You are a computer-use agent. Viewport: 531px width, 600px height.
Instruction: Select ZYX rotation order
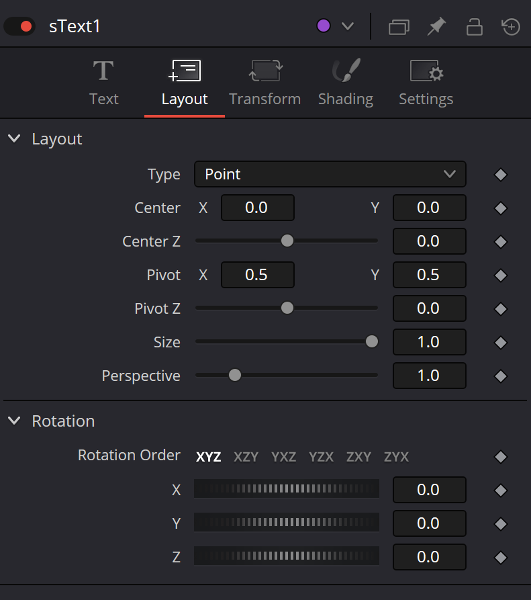pos(396,457)
